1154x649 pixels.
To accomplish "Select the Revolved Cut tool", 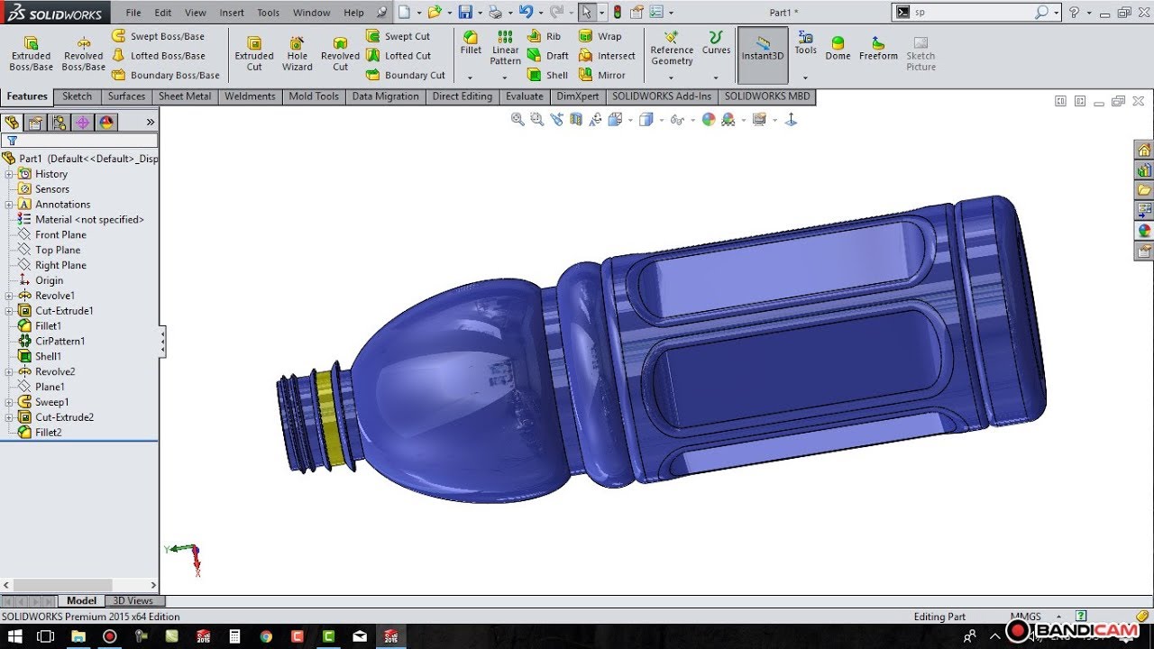I will click(x=340, y=54).
